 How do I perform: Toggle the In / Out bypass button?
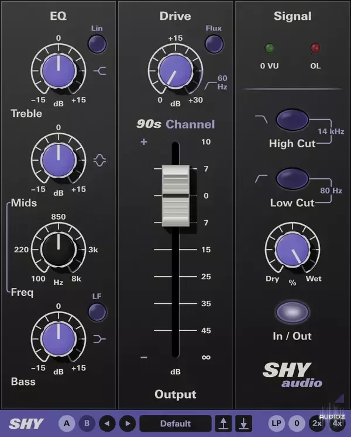(x=292, y=312)
